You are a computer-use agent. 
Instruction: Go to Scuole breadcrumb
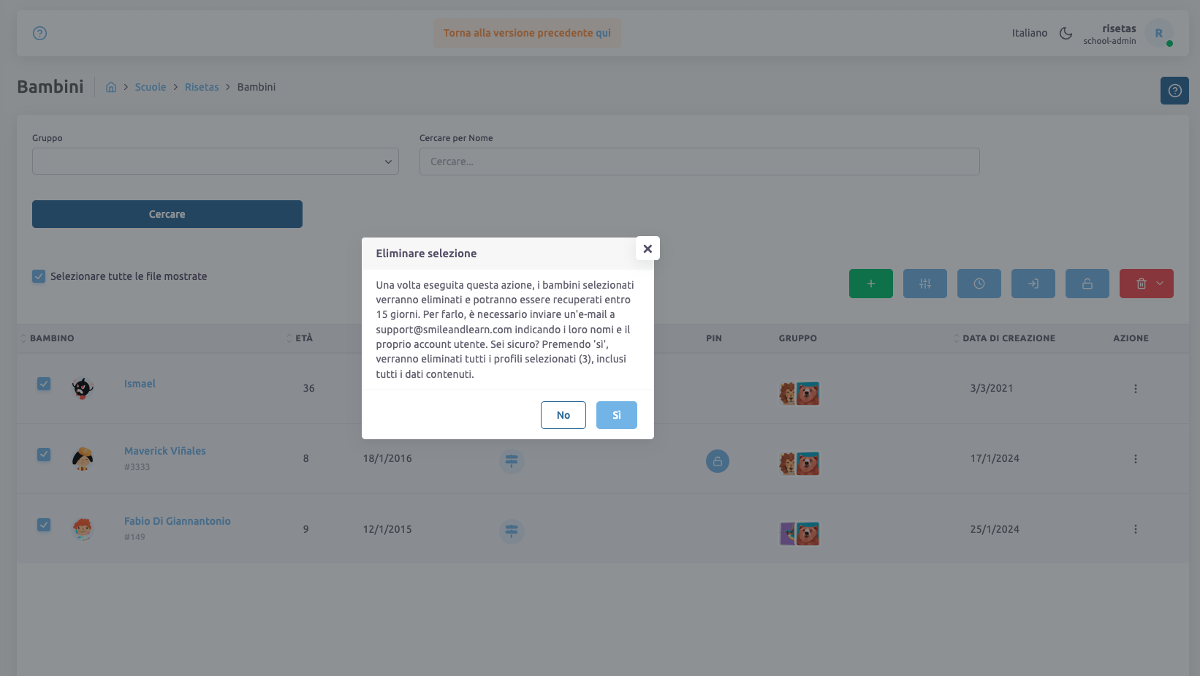pos(150,87)
